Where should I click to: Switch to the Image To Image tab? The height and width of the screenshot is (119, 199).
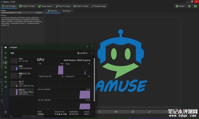click(27, 6)
